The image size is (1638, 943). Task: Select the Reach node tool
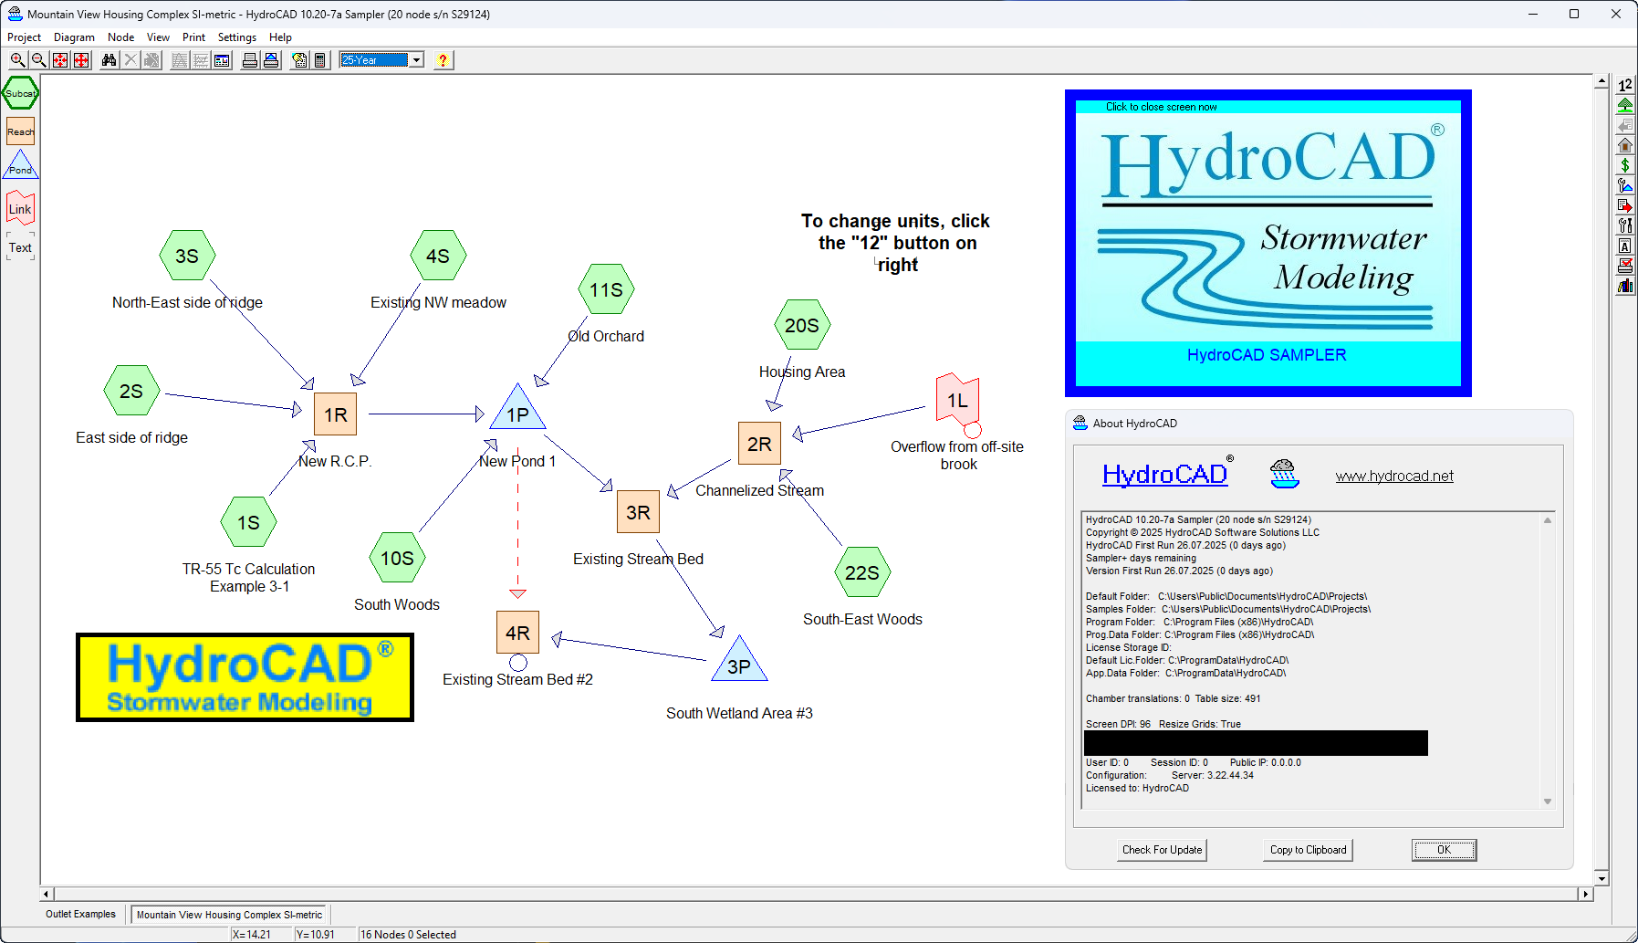tap(20, 131)
